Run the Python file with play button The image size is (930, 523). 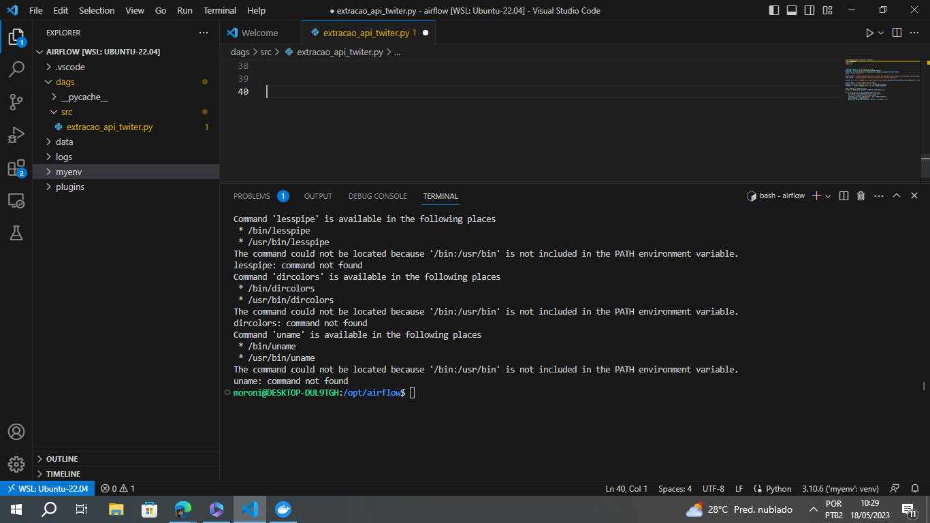(869, 33)
